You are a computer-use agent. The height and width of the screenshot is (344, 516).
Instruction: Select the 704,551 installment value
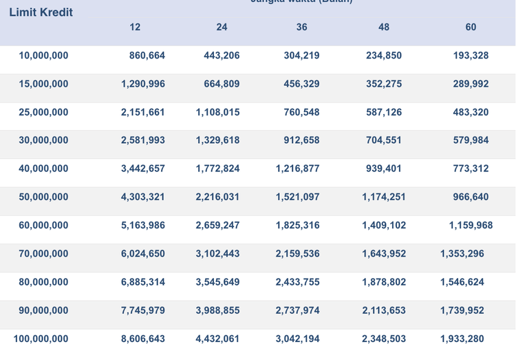click(x=384, y=140)
